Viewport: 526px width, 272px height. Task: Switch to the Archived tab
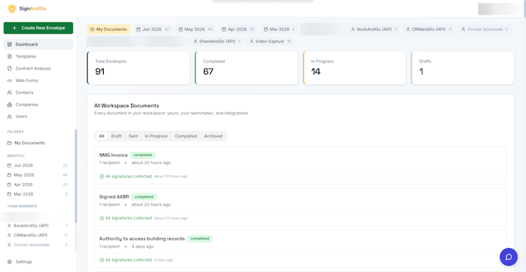tap(213, 136)
